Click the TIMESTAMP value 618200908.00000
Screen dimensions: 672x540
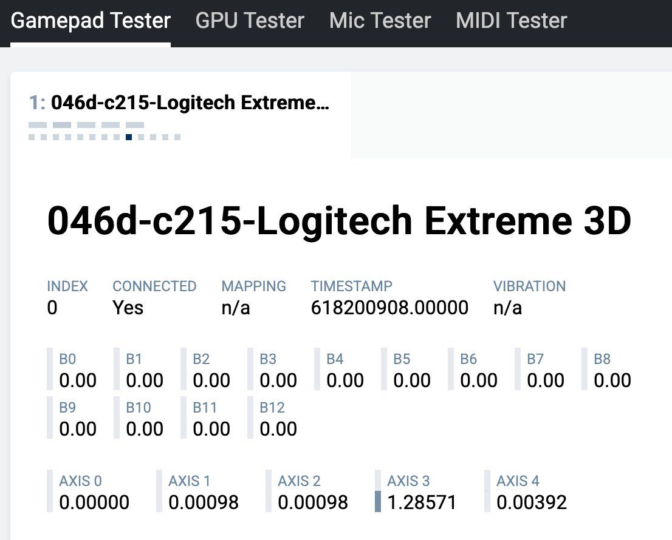(389, 308)
